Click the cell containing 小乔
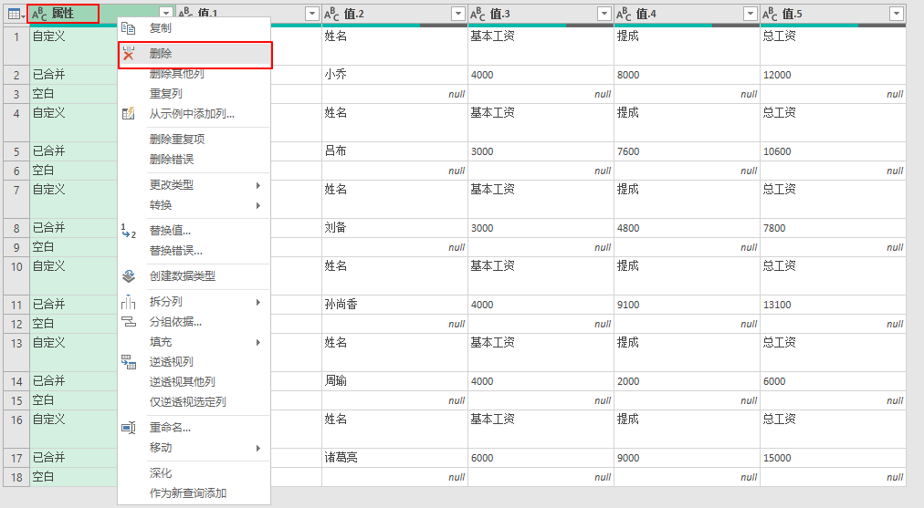The width and height of the screenshot is (924, 508). 394,75
